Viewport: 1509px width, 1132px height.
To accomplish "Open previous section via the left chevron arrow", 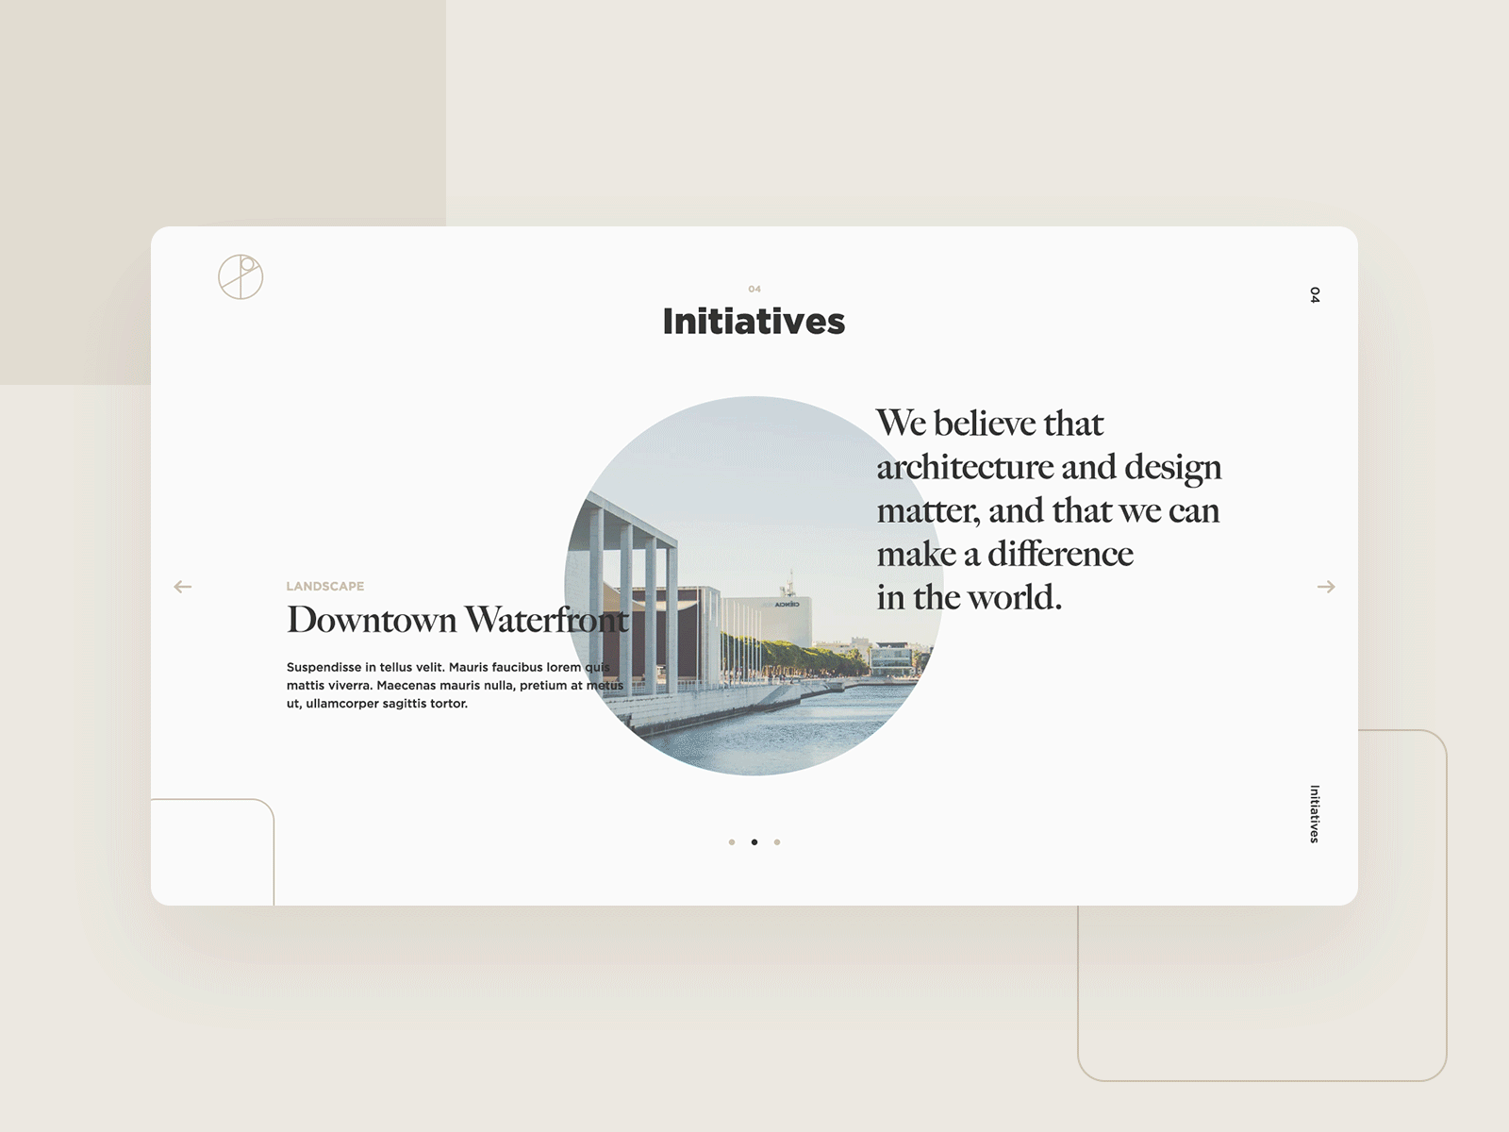I will tap(182, 587).
